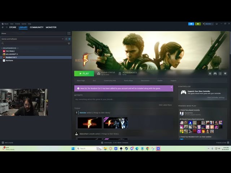Image resolution: width=231 pixels, height=173 pixels.
Task: Open the Store Page link
Action: tap(81, 81)
